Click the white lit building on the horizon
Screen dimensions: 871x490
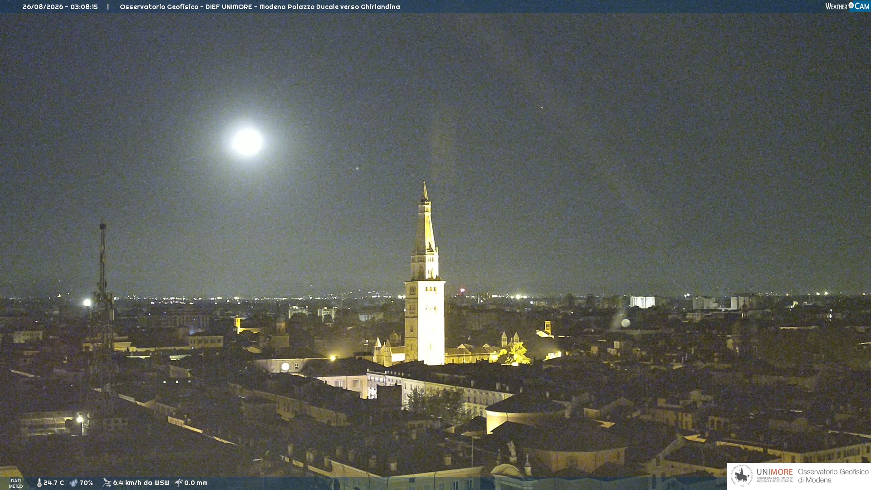click(x=642, y=302)
